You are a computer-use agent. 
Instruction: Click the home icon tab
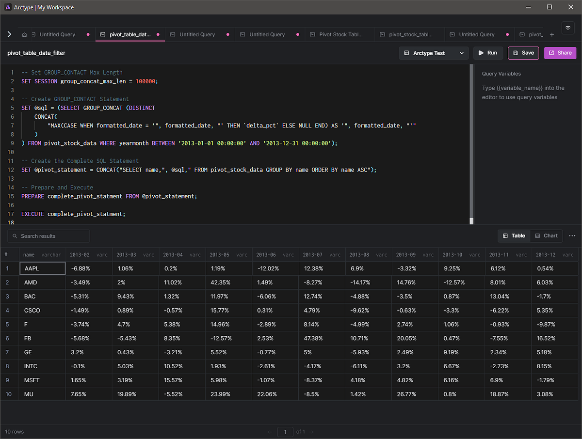point(24,35)
